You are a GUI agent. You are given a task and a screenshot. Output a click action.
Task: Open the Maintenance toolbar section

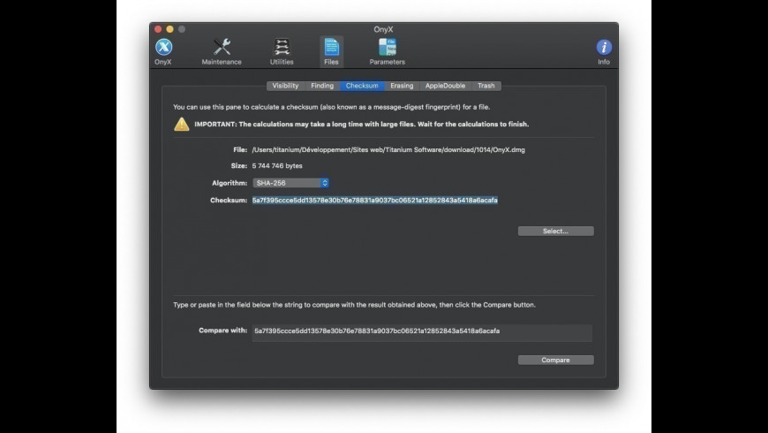[x=222, y=51]
